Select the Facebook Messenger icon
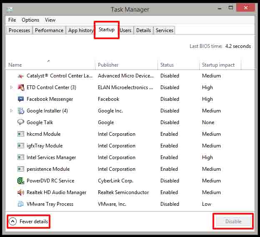260x237 pixels. click(21, 99)
